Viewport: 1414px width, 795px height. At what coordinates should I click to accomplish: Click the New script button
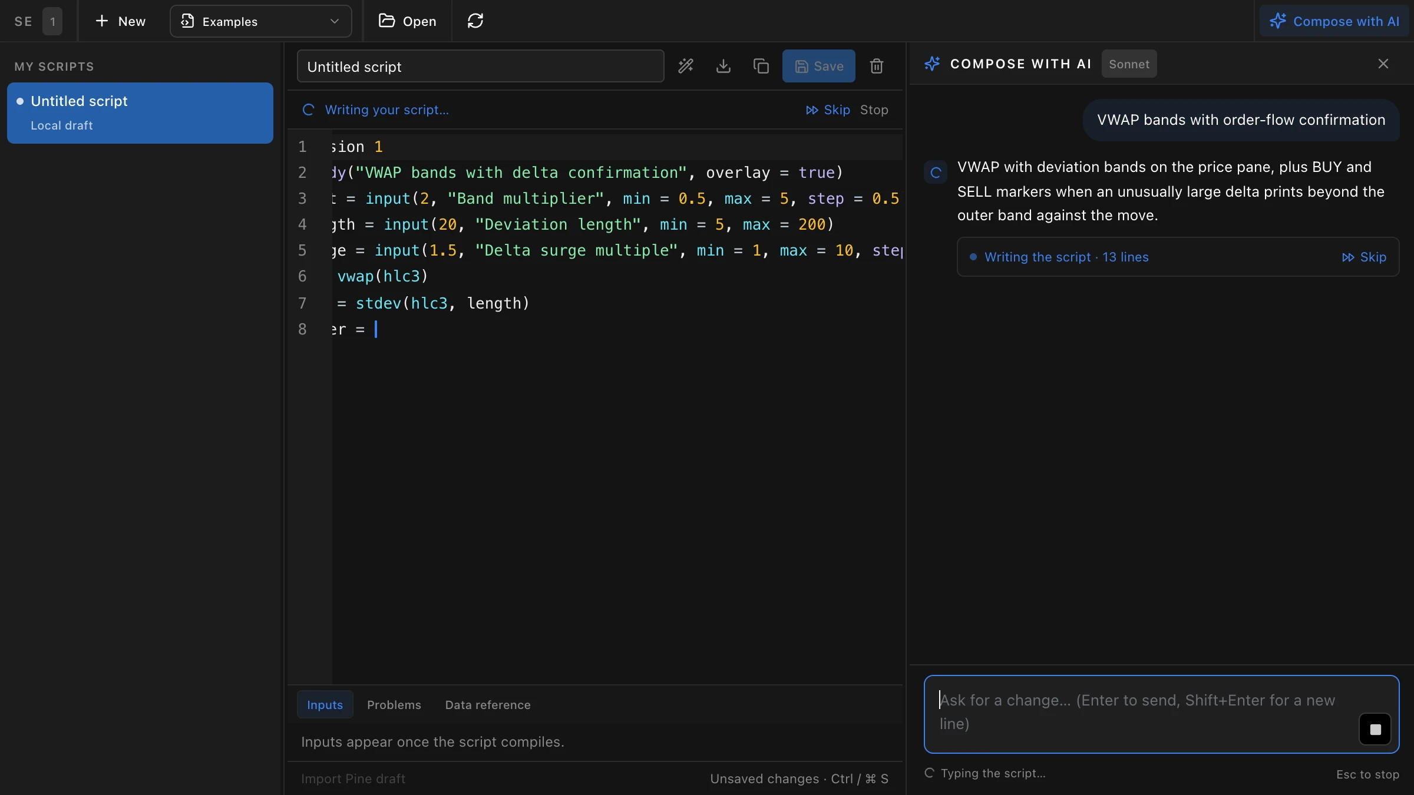(120, 21)
